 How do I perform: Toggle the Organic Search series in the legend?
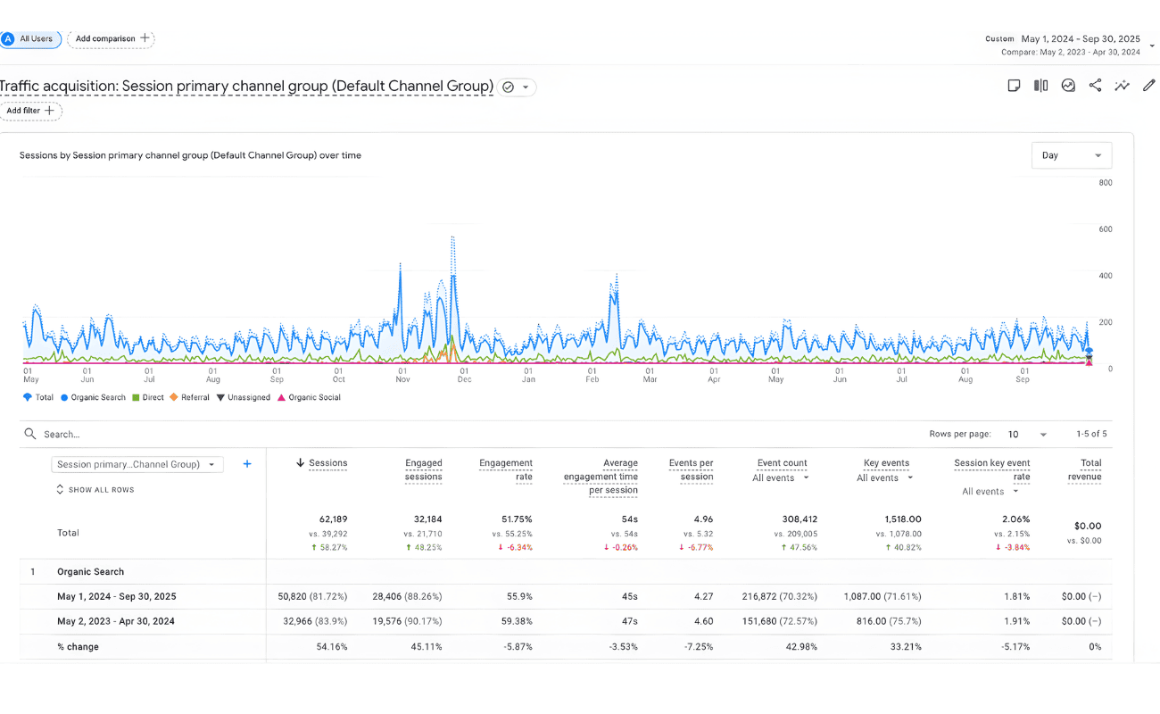[93, 397]
